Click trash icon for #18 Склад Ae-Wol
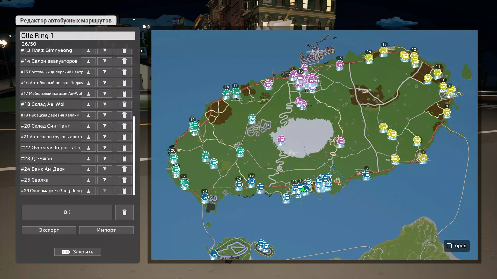This screenshot has width=497, height=279. coord(124,104)
